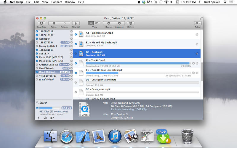237x148 pixels.
Task: Hit the Stop All hand icon
Action: coord(76,23)
